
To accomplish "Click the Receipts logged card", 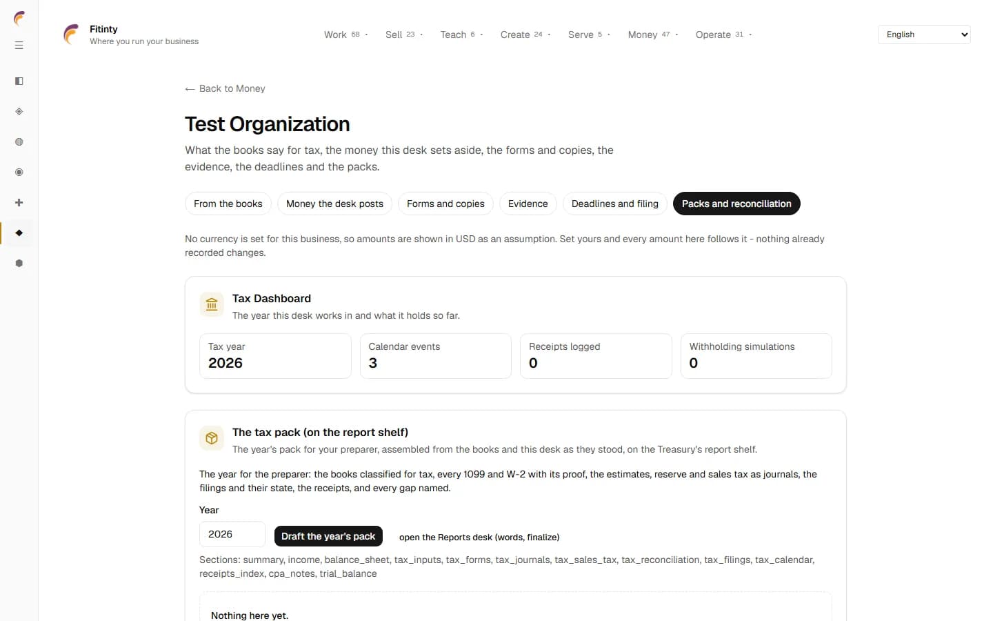I will [596, 356].
